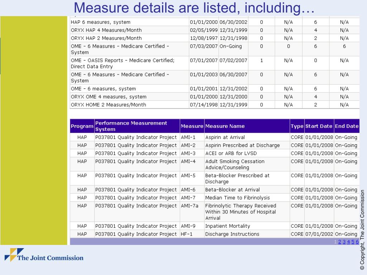367x275 pixels.
Task: Click 'OME - OASIS Reports' row name
Action: tap(123, 63)
